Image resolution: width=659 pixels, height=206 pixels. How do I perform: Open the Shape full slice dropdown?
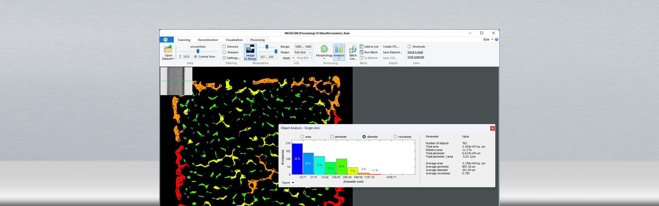[311, 52]
